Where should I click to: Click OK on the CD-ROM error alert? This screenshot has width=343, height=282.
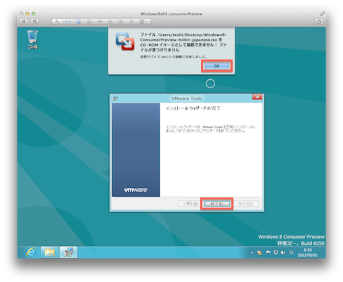(216, 66)
